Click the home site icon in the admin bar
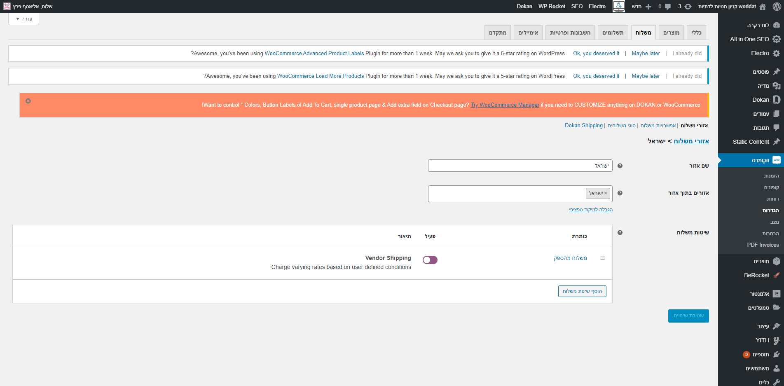The width and height of the screenshot is (784, 386). click(x=763, y=7)
